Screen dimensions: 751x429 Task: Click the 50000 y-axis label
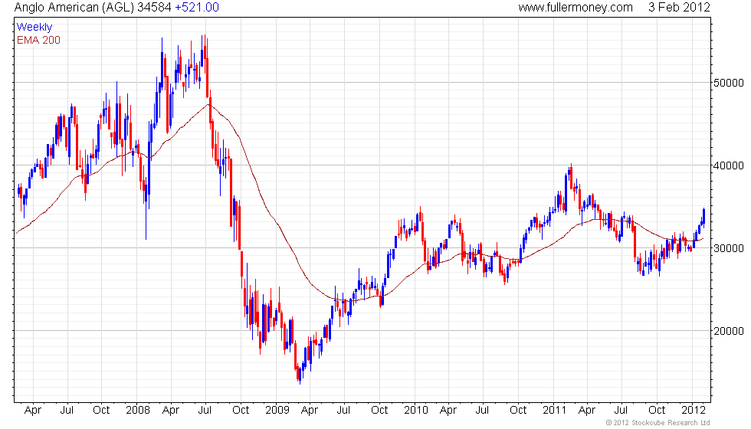click(729, 83)
